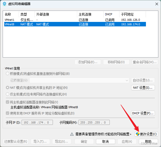The width and height of the screenshot is (161, 147).
Task: Click 仅主机... type cell of VMnet1
Action: 27,20
